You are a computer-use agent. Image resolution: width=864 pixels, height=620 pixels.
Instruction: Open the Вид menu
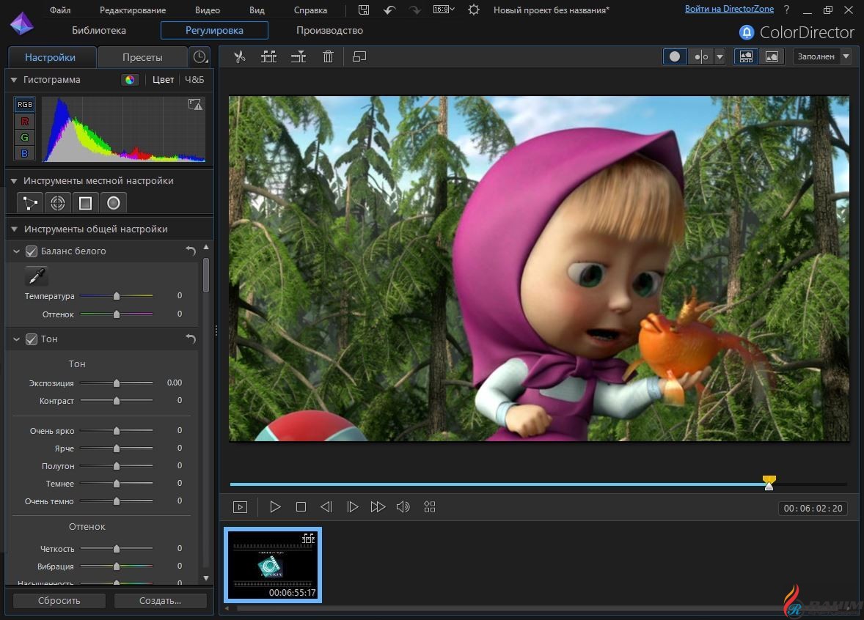(x=257, y=10)
